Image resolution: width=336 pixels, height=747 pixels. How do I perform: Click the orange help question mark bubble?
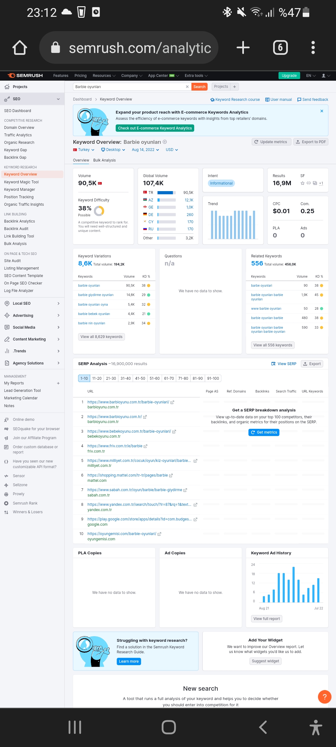point(324,697)
